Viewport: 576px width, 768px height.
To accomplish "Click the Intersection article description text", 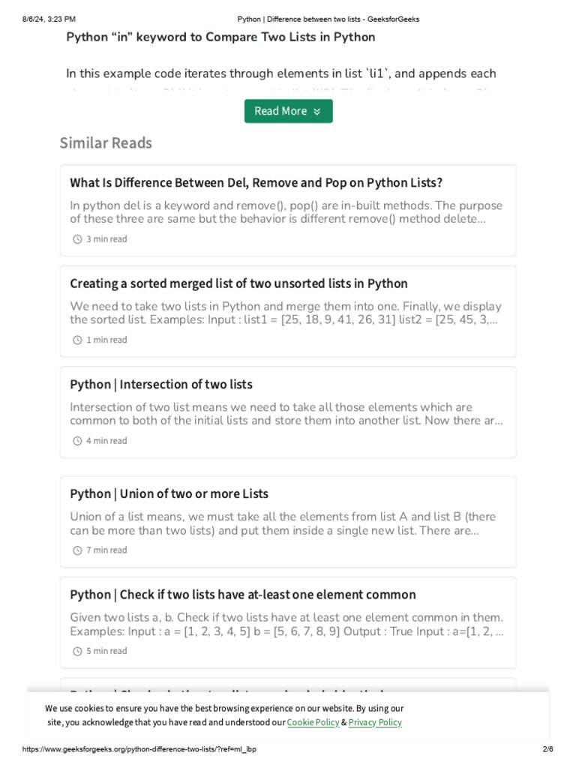I will 286,414.
